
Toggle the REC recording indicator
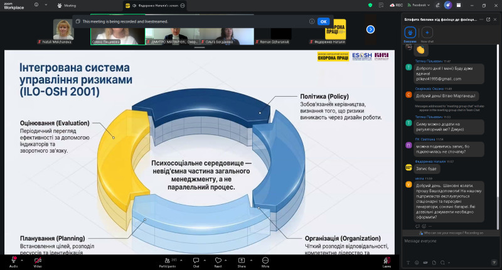(395, 5)
